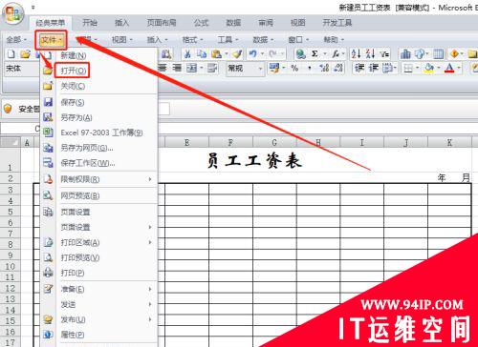
Task: Insert a chart using the chart icon
Action: (405, 54)
